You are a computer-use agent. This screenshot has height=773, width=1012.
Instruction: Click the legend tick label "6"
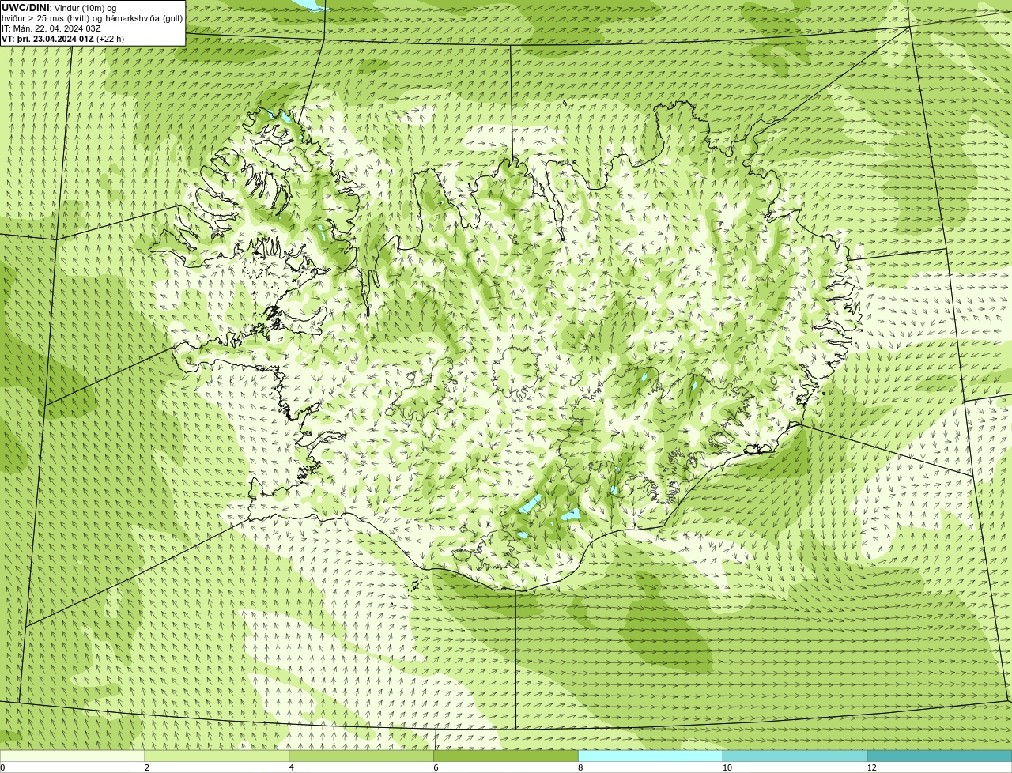click(x=436, y=767)
